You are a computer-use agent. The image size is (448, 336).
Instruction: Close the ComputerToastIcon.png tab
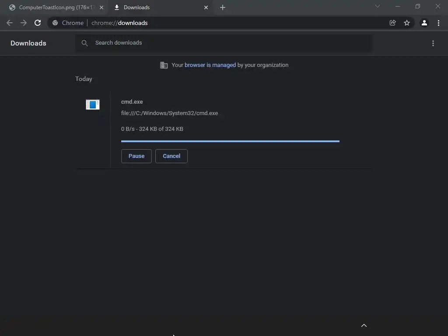101,7
